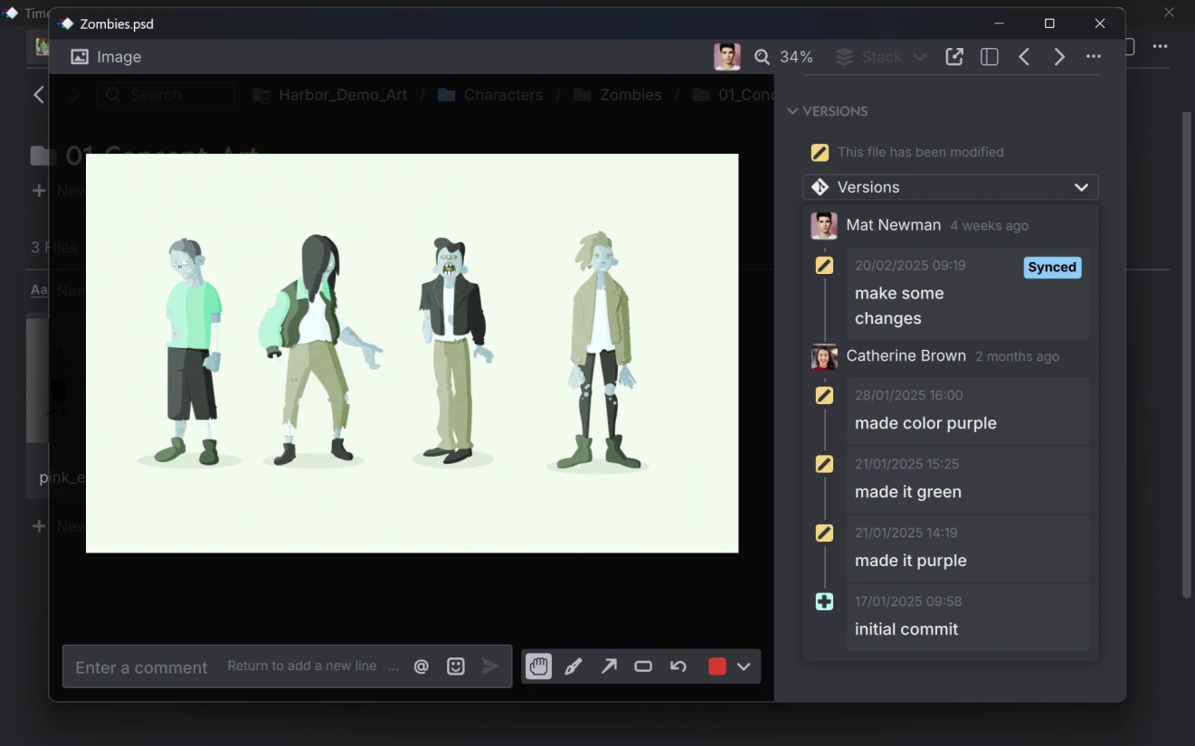Screen dimensions: 1195x746
Task: Click edit icon beside 'made it purple'
Action: (x=824, y=533)
